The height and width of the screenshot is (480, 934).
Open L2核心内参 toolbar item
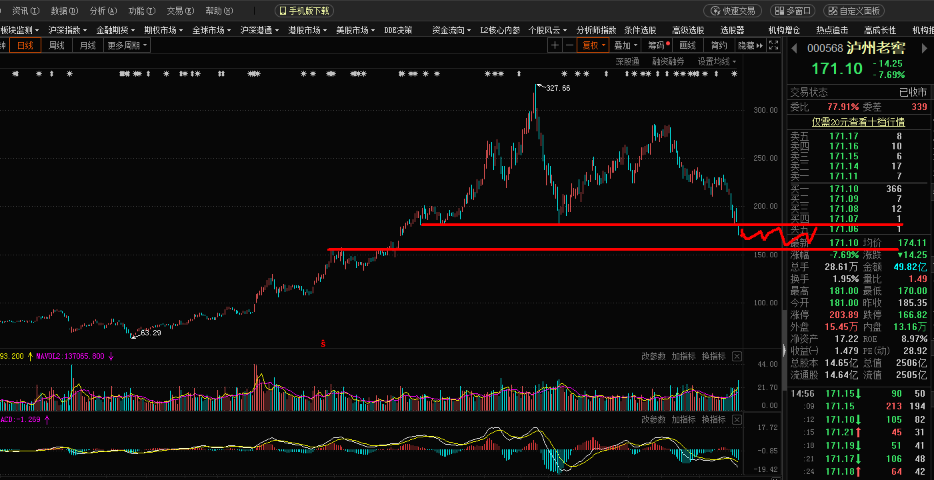click(x=500, y=30)
